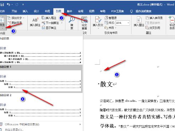Click the paragraph starting 随着时代的发展

coord(137,110)
